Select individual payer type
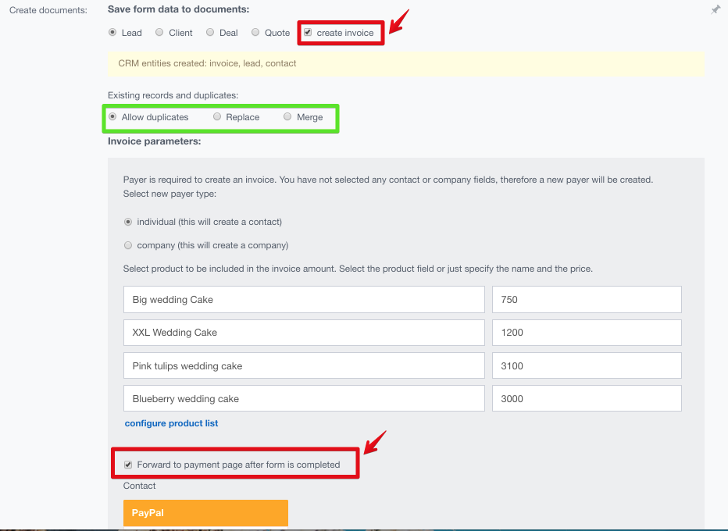Viewport: 728px width, 531px height. 128,222
